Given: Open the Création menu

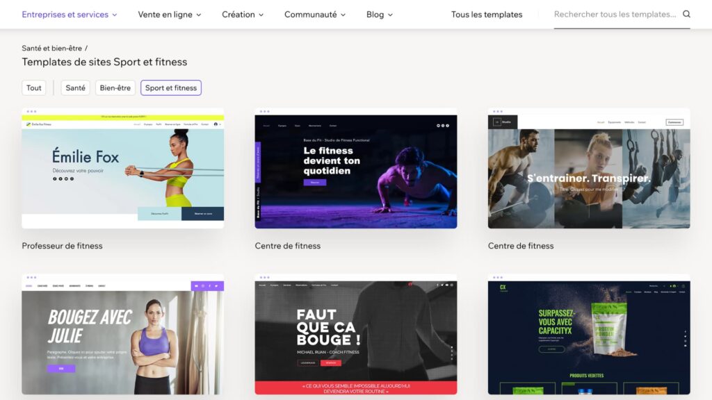Looking at the screenshot, I should click(243, 15).
